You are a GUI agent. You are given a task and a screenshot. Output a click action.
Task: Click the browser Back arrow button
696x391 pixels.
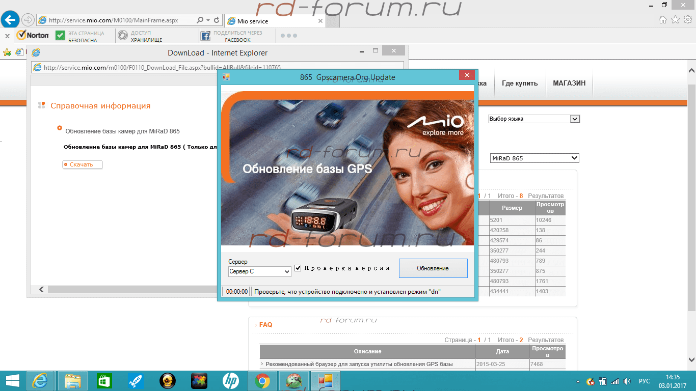(x=11, y=20)
